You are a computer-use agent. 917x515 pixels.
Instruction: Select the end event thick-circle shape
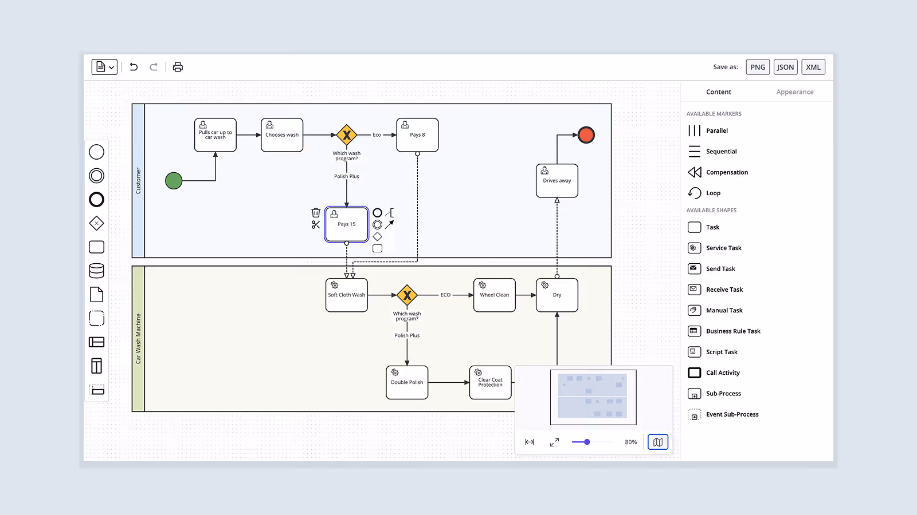[97, 199]
